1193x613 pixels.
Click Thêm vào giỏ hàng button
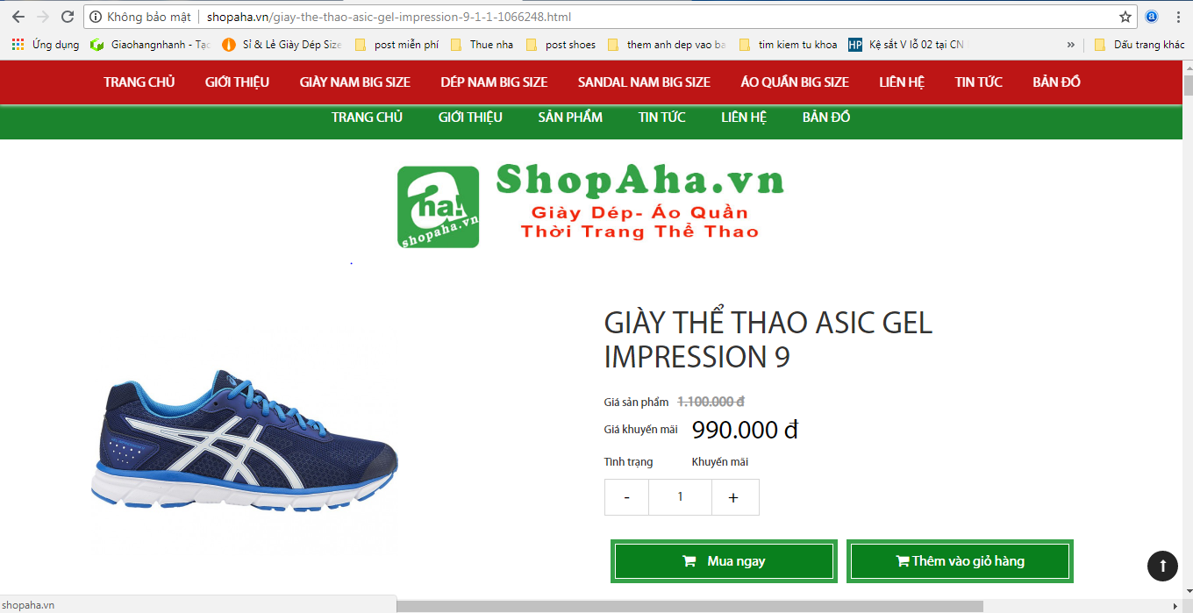960,561
